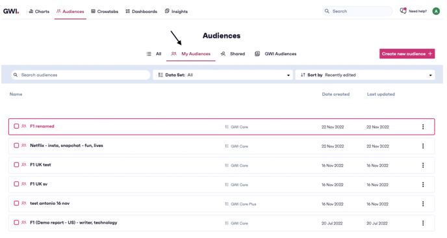Click the Shared tab icon
Image resolution: width=447 pixels, height=238 pixels.
224,54
